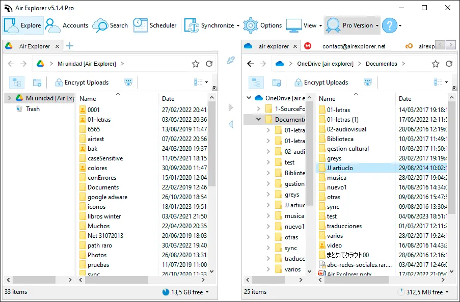
Task: Collapse the Documentos tree node
Action: pyautogui.click(x=258, y=119)
